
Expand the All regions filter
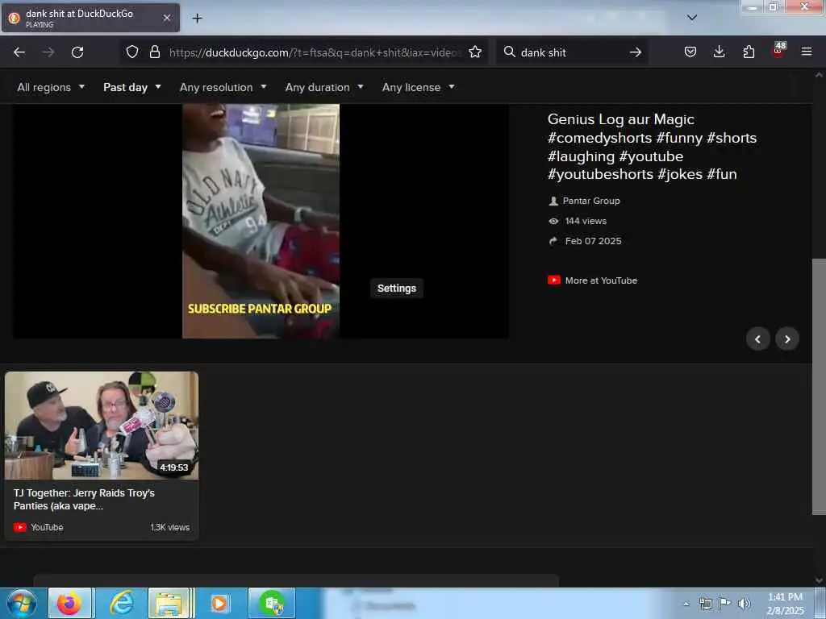(x=51, y=87)
